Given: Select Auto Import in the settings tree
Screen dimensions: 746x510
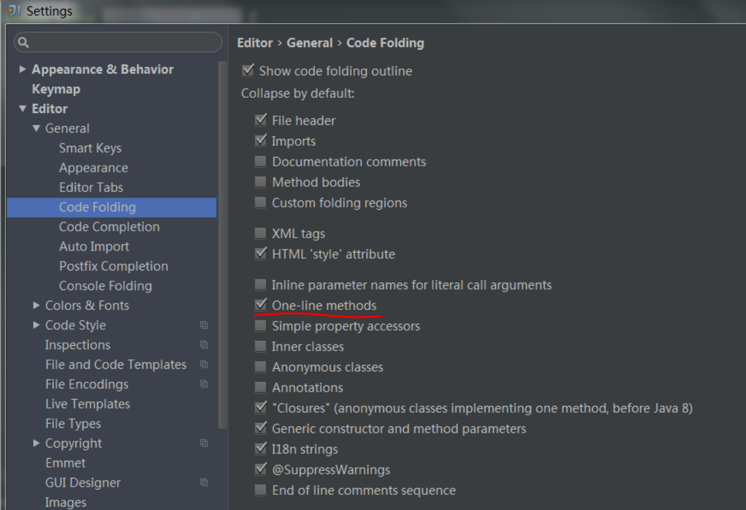Looking at the screenshot, I should (x=94, y=246).
